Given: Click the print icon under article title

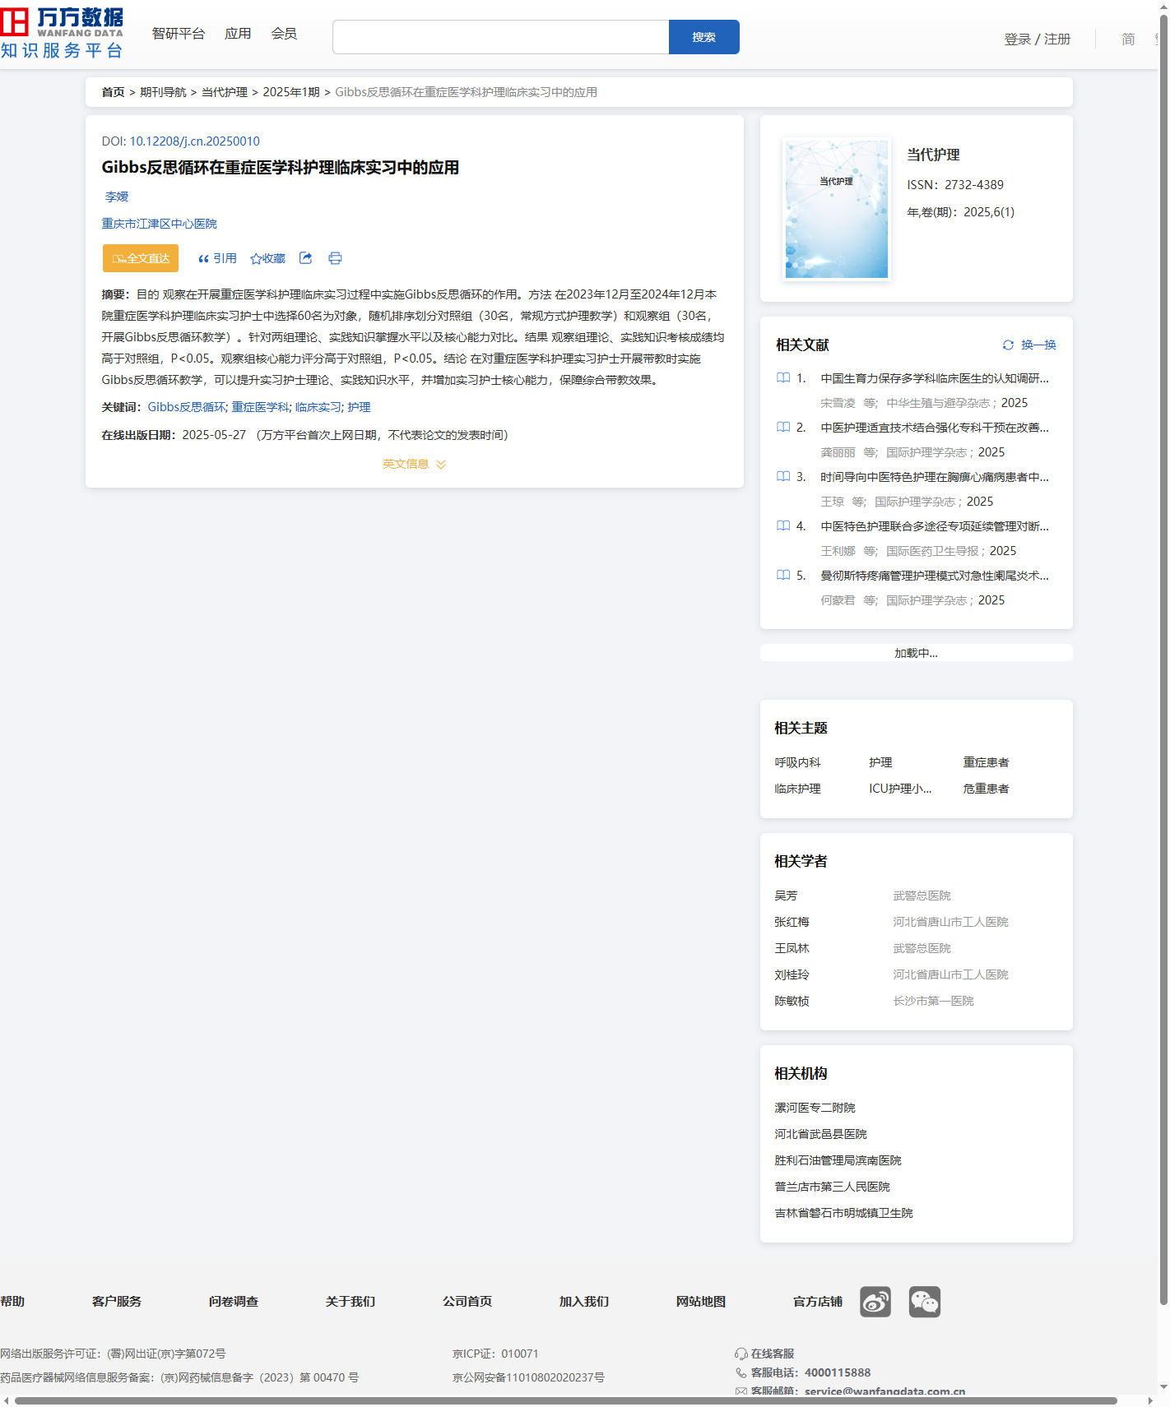Looking at the screenshot, I should pos(335,258).
